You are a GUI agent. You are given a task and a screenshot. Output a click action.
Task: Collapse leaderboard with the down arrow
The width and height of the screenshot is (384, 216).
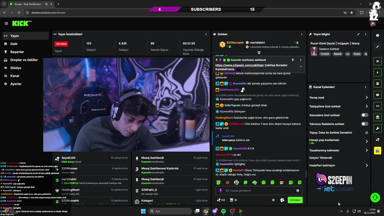click(x=259, y=53)
